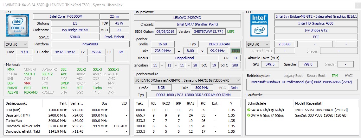The image size is (361, 138).
Task: Click the Verhä... column header
Action: click(77, 103)
